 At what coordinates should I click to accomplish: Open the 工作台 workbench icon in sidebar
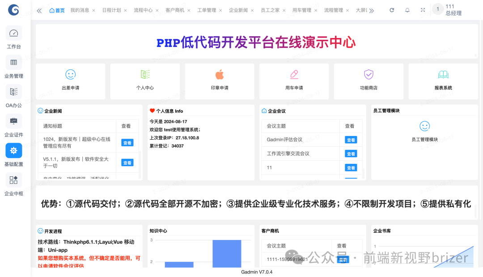pos(13,34)
